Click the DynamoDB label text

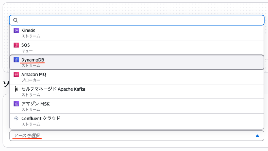tap(33, 60)
